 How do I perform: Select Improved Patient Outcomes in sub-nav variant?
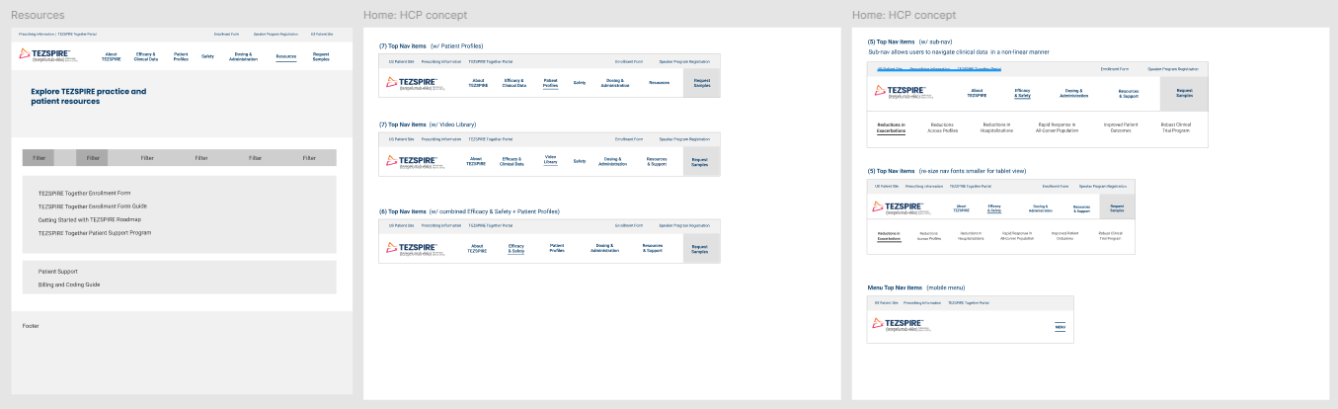pos(1120,127)
